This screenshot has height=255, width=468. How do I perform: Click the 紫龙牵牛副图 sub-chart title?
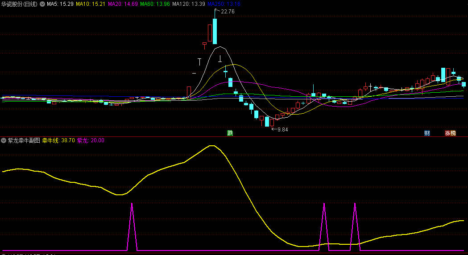[24, 140]
